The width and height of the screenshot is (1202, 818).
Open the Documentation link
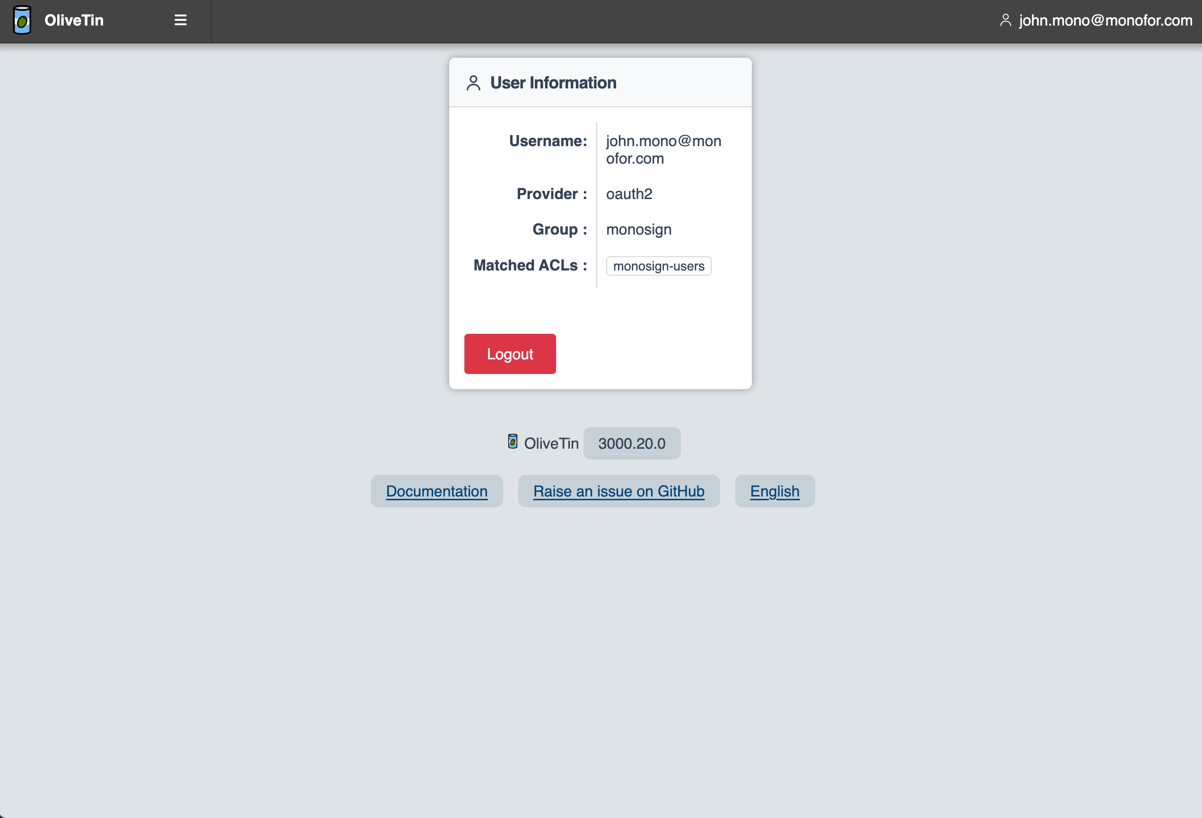436,491
